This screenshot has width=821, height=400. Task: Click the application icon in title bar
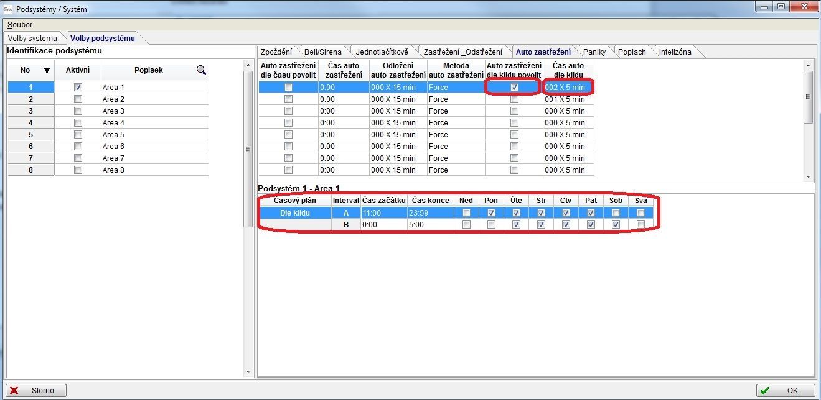[x=8, y=9]
